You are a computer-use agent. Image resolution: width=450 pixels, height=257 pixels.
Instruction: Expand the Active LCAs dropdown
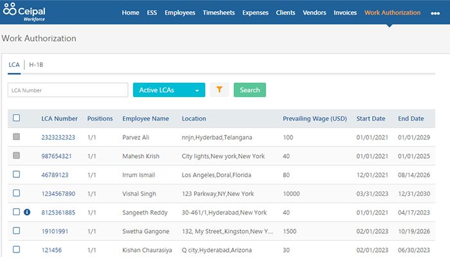(x=168, y=91)
